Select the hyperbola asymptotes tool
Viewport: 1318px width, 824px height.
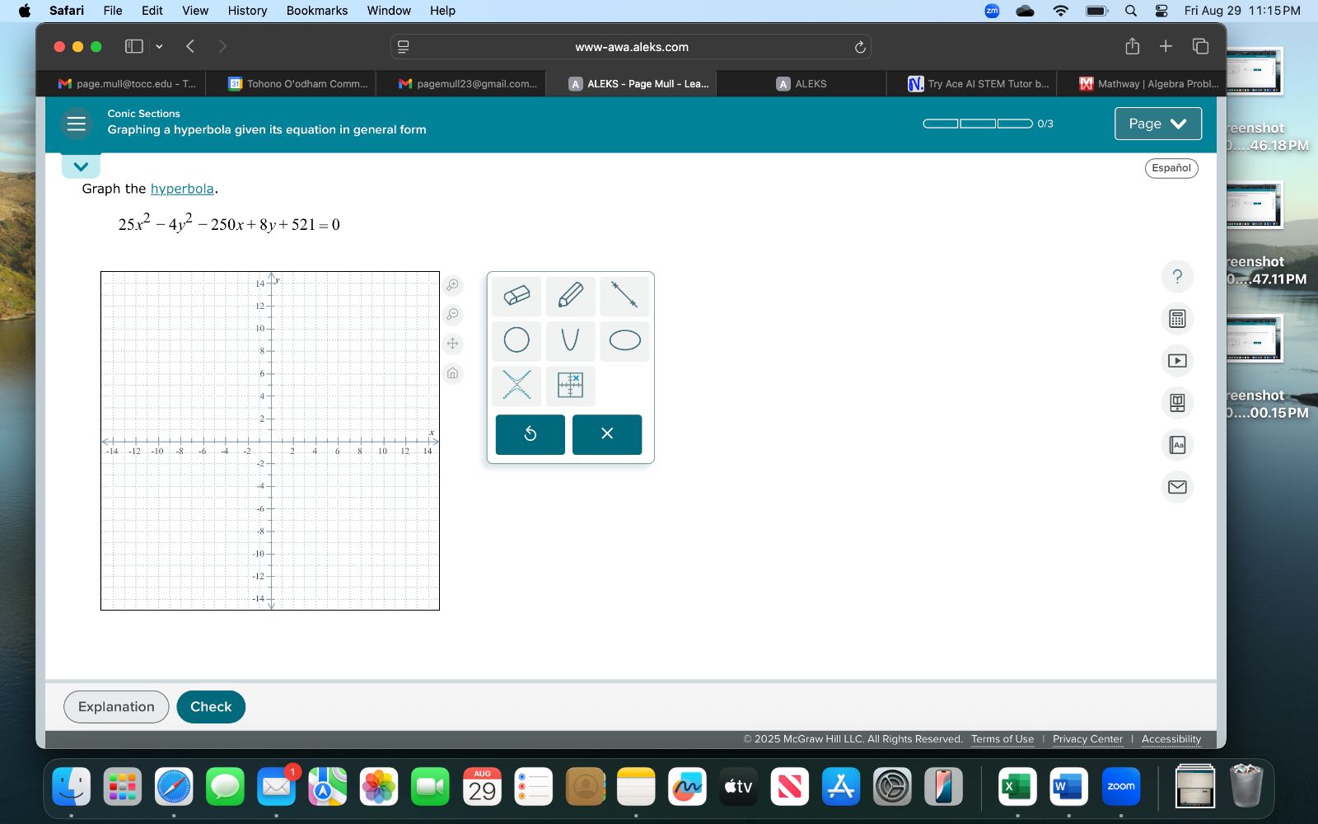[x=516, y=385]
